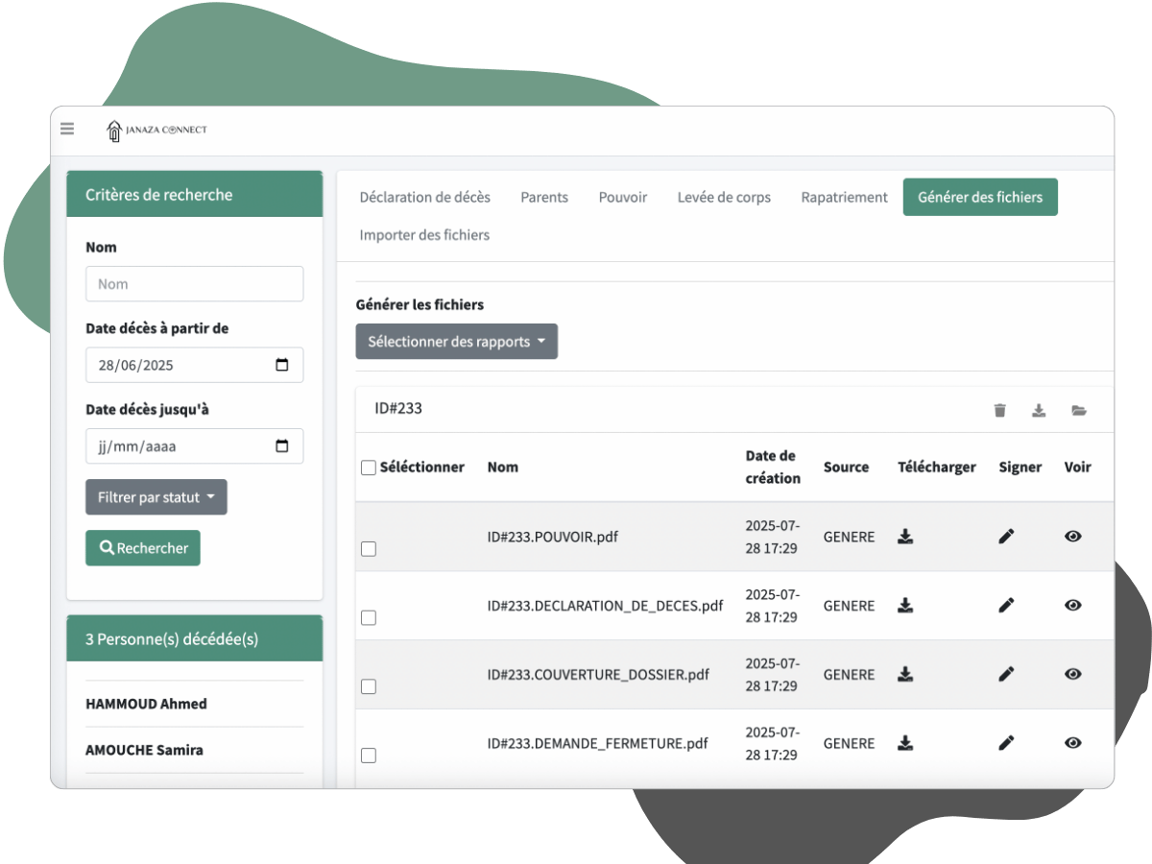Open the hamburger sidebar menu
1152x864 pixels.
pyautogui.click(x=67, y=129)
